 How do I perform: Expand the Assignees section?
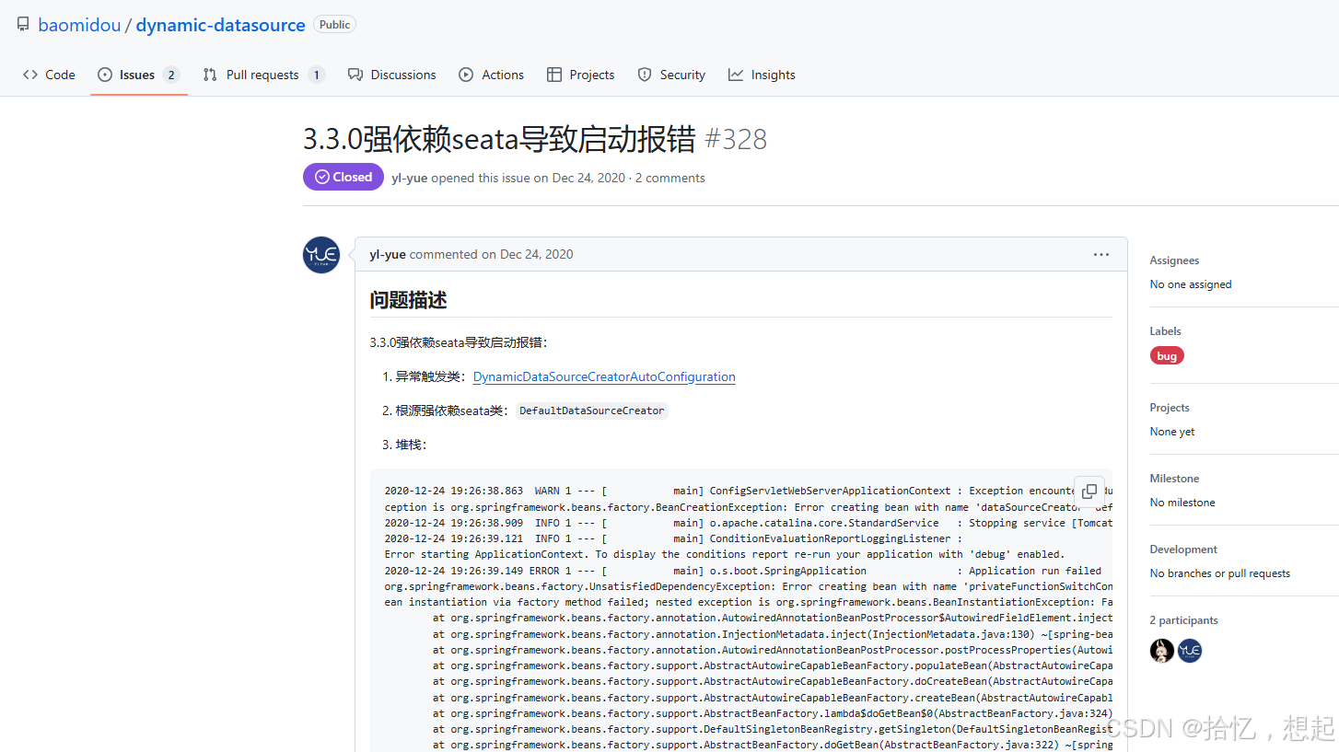(1174, 260)
